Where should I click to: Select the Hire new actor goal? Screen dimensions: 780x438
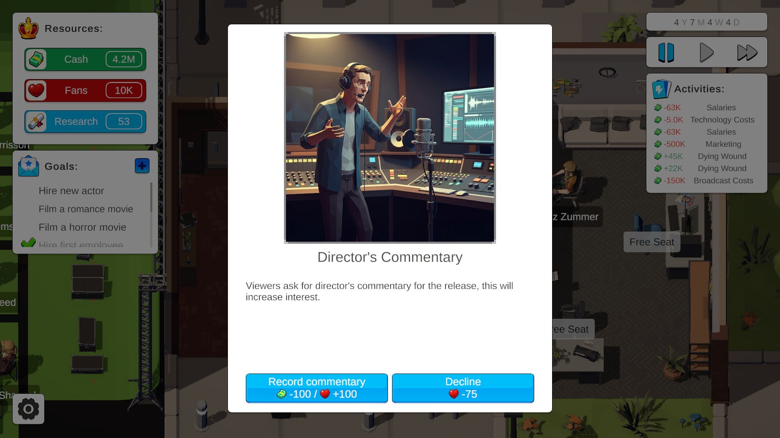[x=71, y=191]
